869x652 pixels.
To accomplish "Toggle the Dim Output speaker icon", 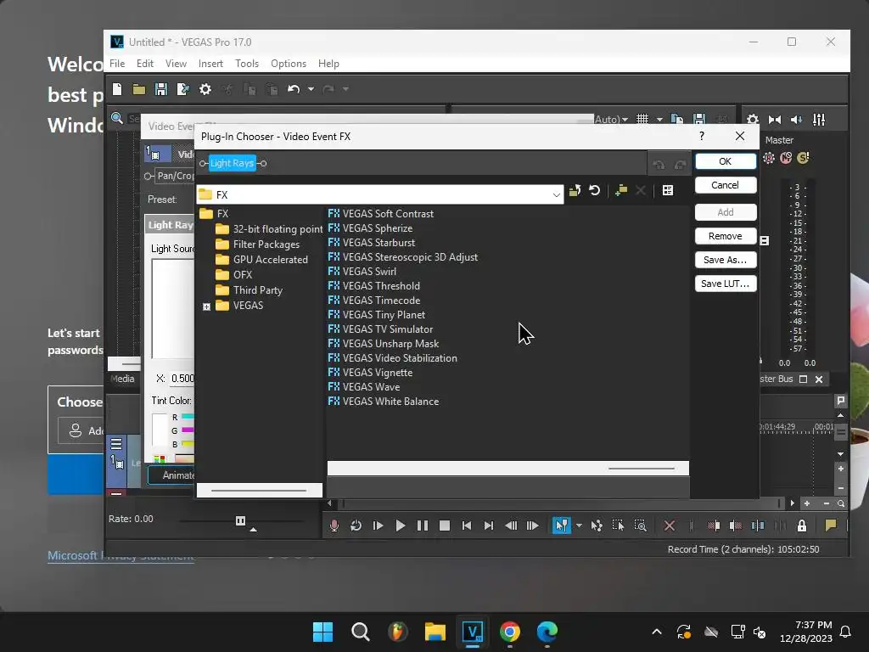I will coord(796,120).
